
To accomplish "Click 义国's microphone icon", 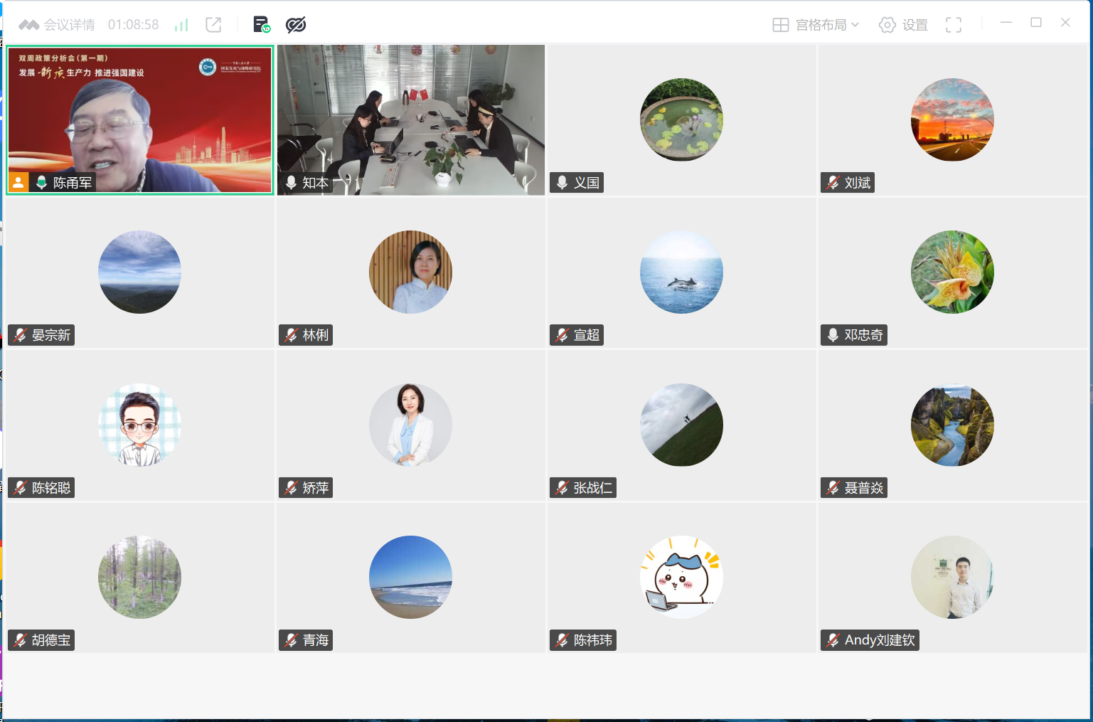I will tap(562, 183).
